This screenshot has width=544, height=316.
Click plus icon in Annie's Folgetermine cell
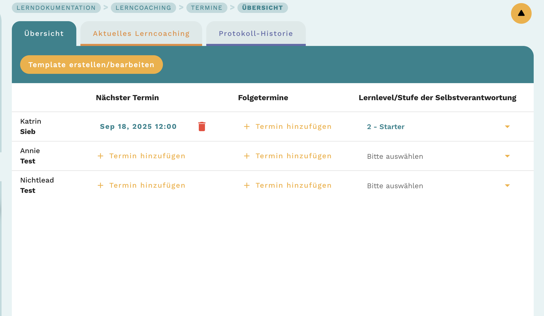(247, 156)
